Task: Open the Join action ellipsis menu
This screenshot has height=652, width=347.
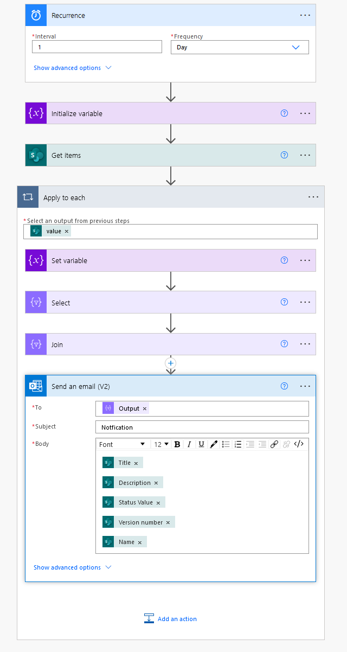Action: coord(305,344)
